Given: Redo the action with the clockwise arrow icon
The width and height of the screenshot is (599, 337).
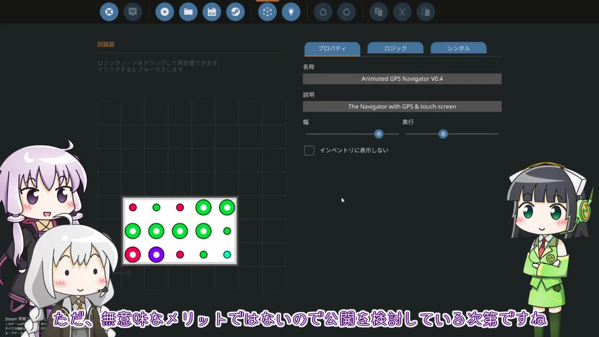Looking at the screenshot, I should point(346,12).
